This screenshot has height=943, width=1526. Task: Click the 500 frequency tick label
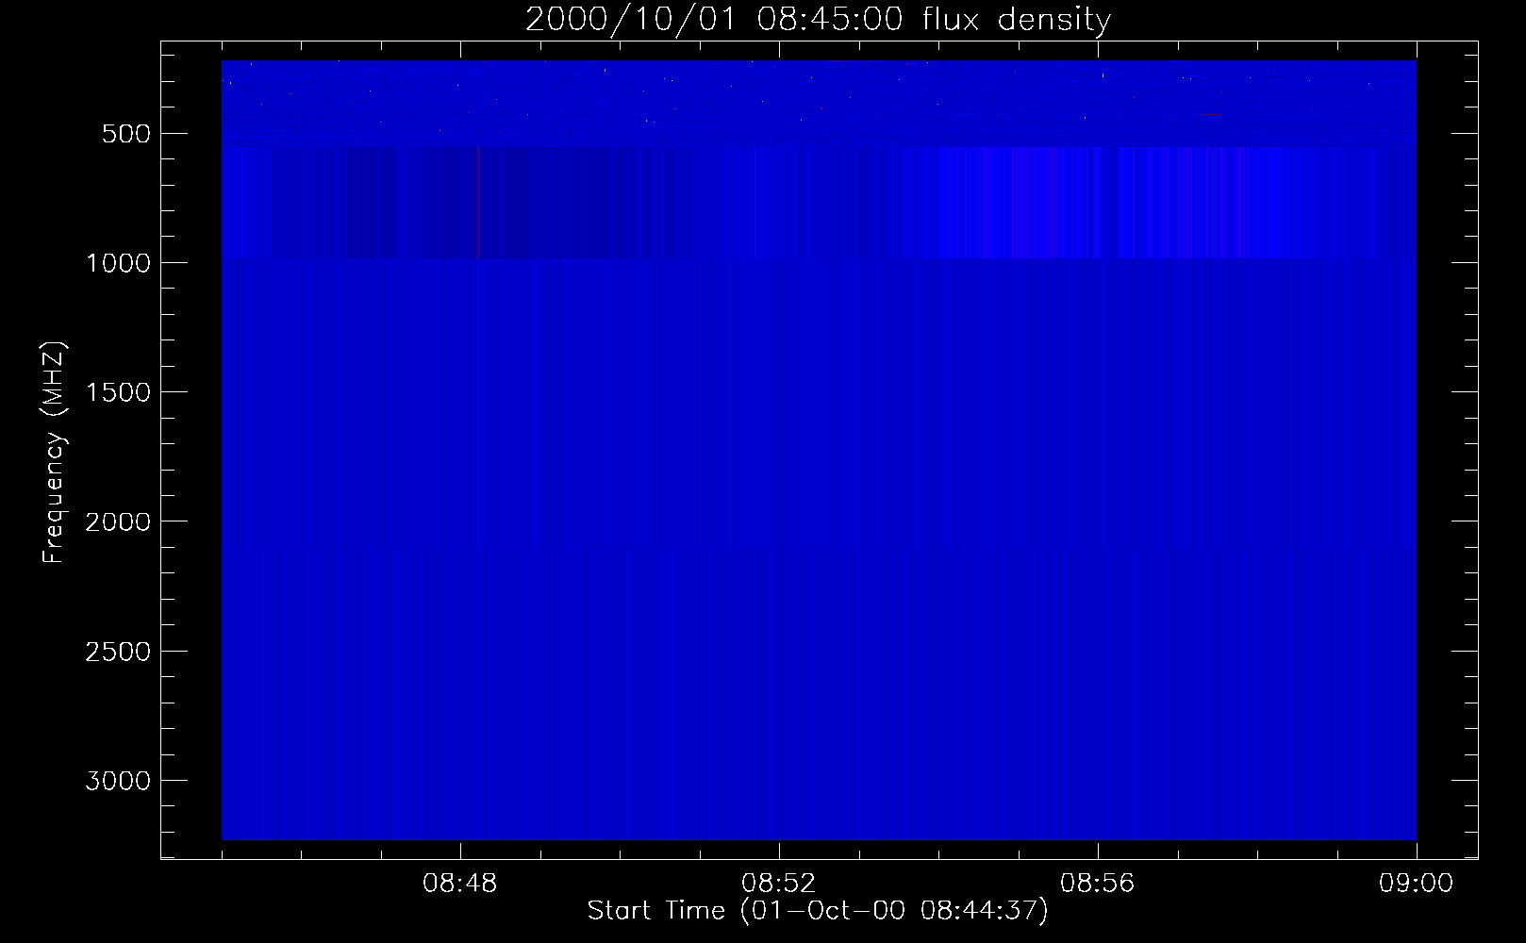(127, 134)
